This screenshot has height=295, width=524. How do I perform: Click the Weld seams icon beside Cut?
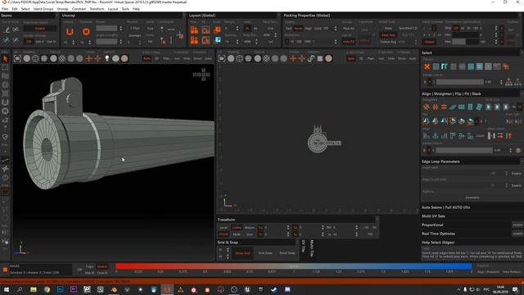click(x=16, y=29)
